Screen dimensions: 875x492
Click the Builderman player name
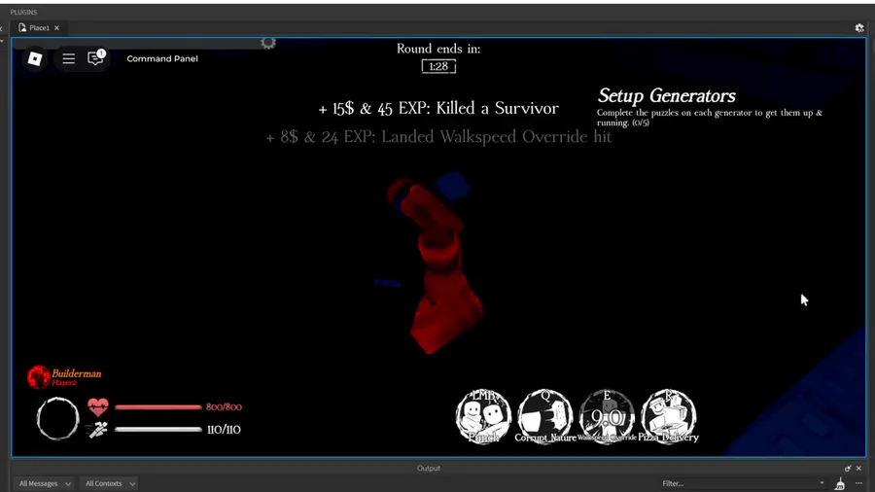[77, 373]
